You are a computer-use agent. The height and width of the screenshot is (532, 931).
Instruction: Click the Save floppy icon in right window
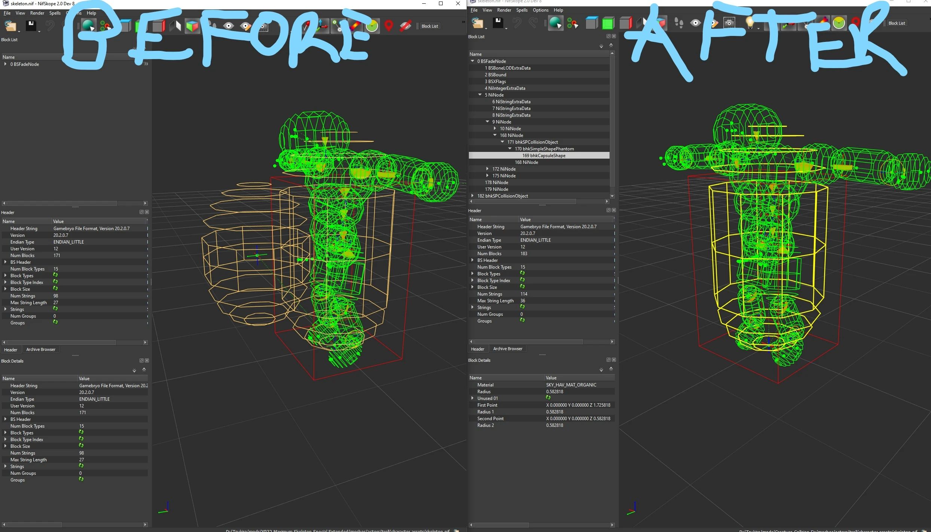pos(498,23)
